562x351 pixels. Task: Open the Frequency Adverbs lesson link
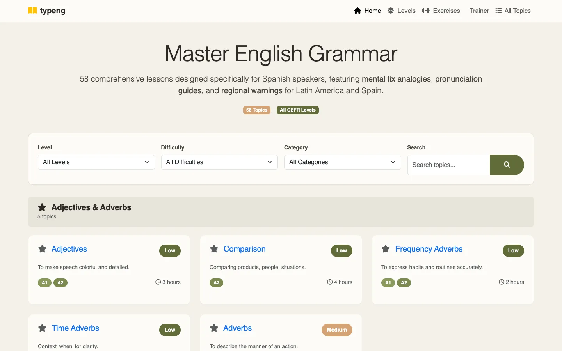coord(429,249)
